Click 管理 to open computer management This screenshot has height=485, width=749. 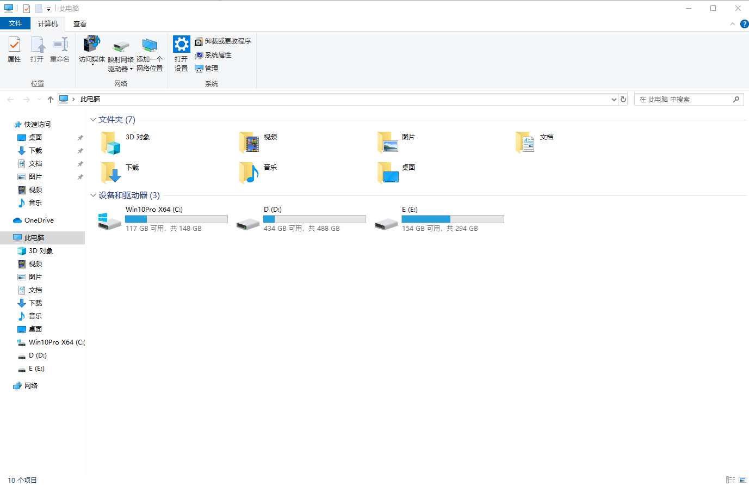[x=208, y=68]
